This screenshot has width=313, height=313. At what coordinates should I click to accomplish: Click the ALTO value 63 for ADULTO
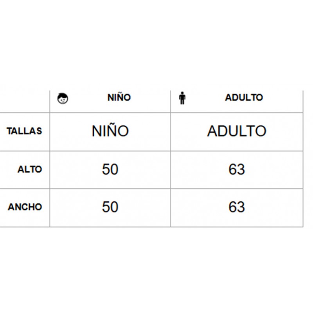[237, 169]
